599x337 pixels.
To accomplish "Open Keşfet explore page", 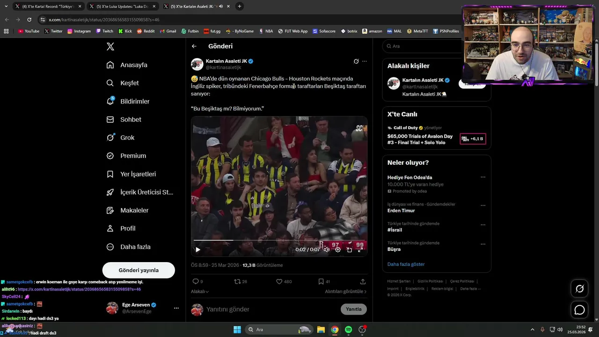I will (x=123, y=83).
